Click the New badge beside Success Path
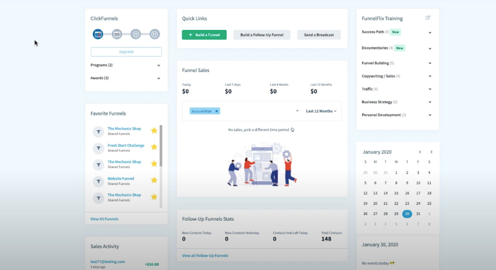 pos(396,32)
